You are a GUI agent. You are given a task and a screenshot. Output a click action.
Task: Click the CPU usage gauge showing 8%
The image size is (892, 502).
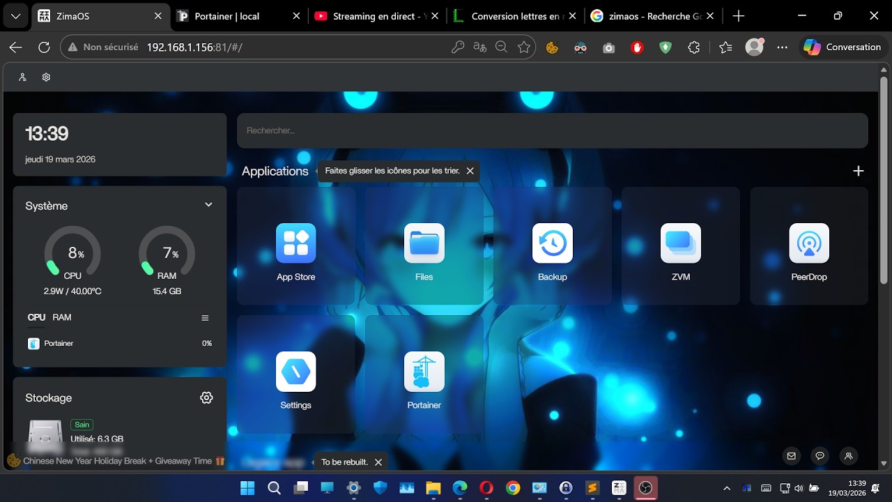click(x=72, y=253)
